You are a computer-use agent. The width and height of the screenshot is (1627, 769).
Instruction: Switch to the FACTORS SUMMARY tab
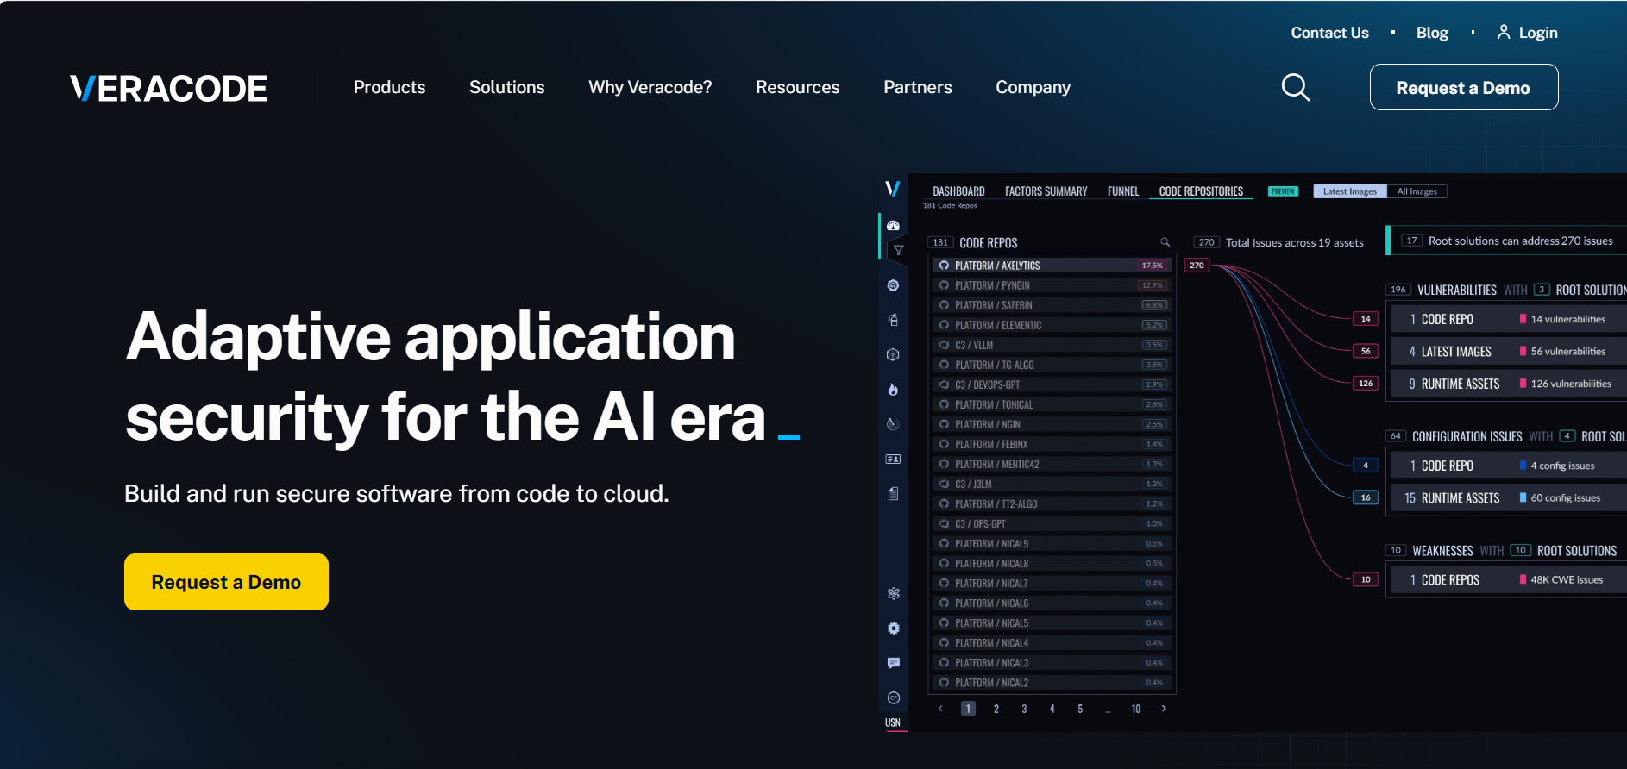(1046, 191)
